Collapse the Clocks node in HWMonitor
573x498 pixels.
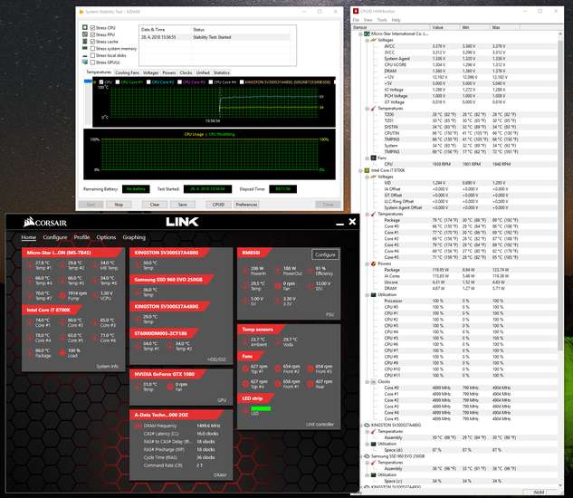click(x=367, y=382)
